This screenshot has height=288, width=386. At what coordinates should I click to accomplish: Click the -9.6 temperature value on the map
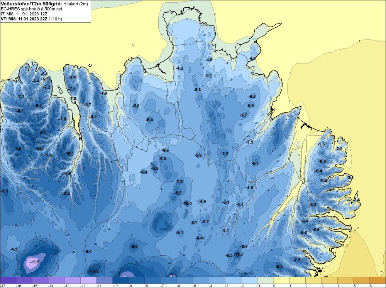pos(18,149)
